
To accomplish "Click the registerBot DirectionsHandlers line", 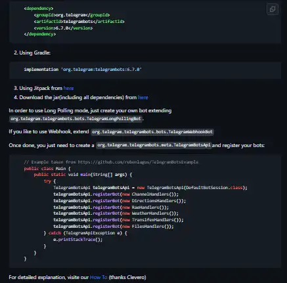I will pyautogui.click(x=120, y=201).
